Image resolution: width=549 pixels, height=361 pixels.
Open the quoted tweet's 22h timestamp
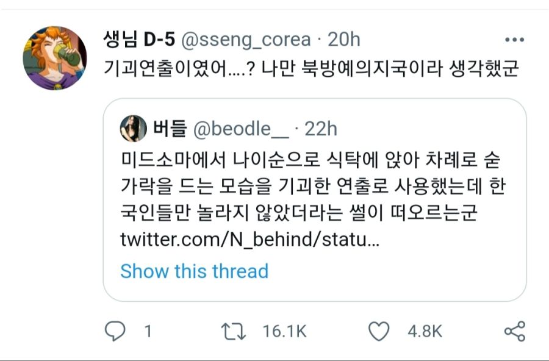[x=320, y=129]
